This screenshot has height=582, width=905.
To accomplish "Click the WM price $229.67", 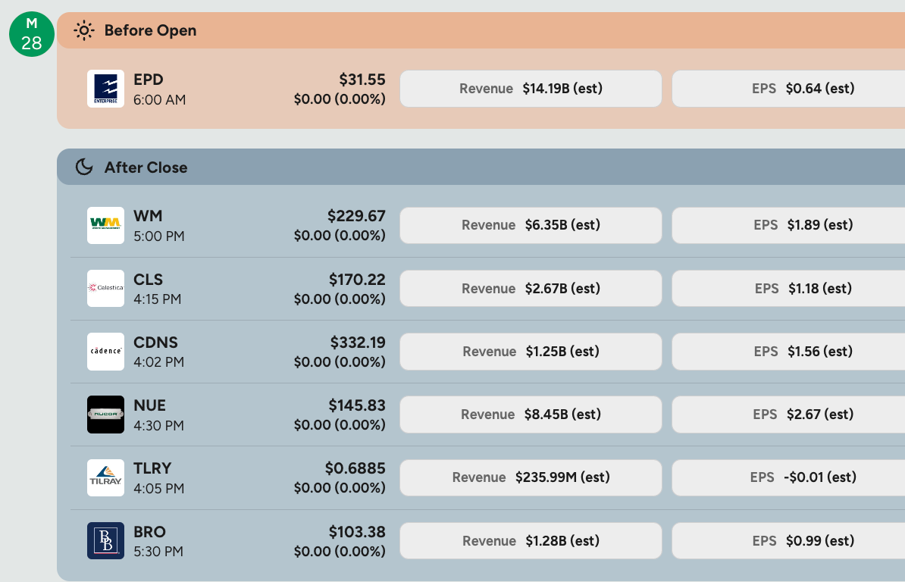I will [356, 216].
